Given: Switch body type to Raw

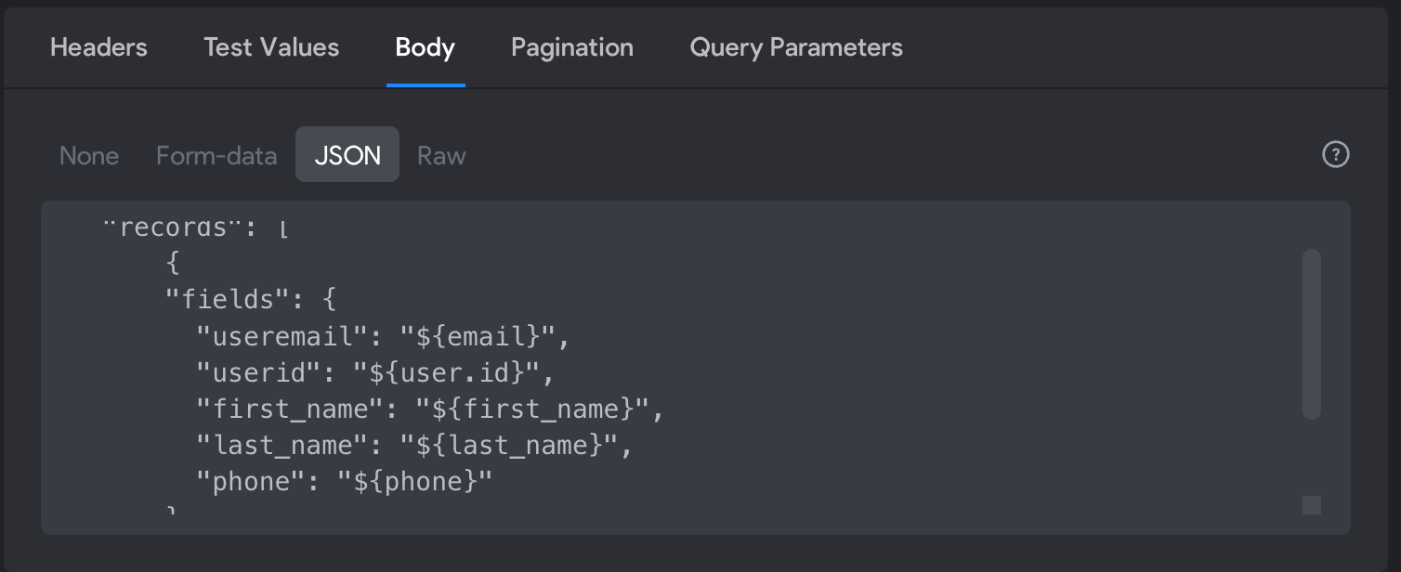Looking at the screenshot, I should coord(441,155).
